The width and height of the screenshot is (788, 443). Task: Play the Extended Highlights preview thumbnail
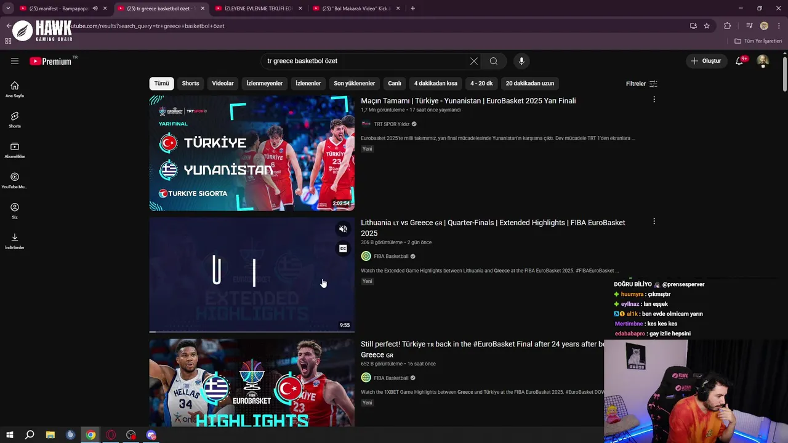pos(252,274)
